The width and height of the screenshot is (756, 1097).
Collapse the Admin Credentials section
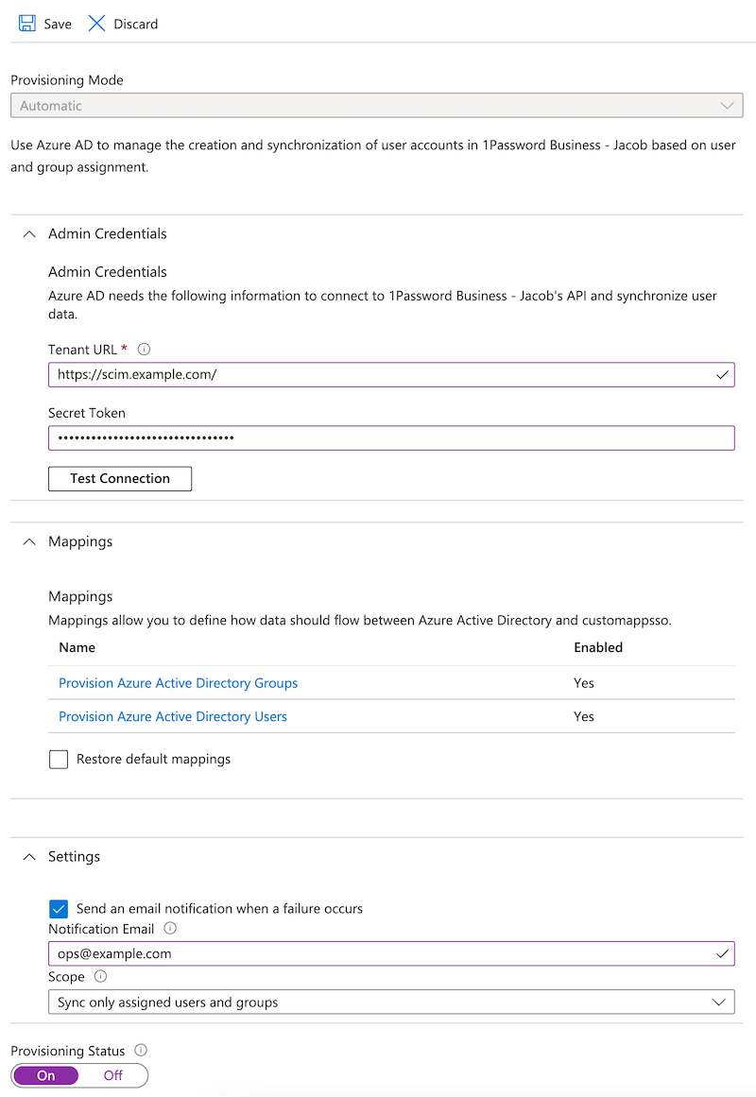pyautogui.click(x=28, y=233)
